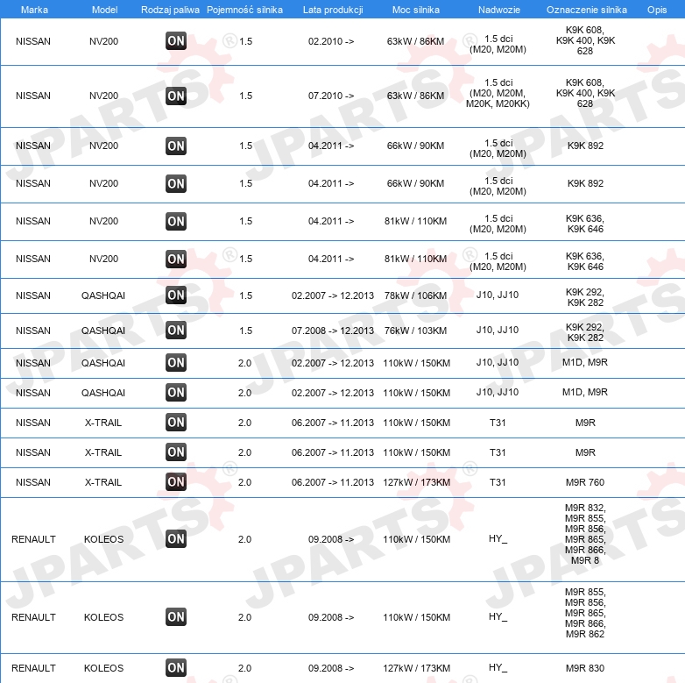Screen dimensions: 685x683
Task: Click the Lata produkcji column header
Action: [333, 10]
